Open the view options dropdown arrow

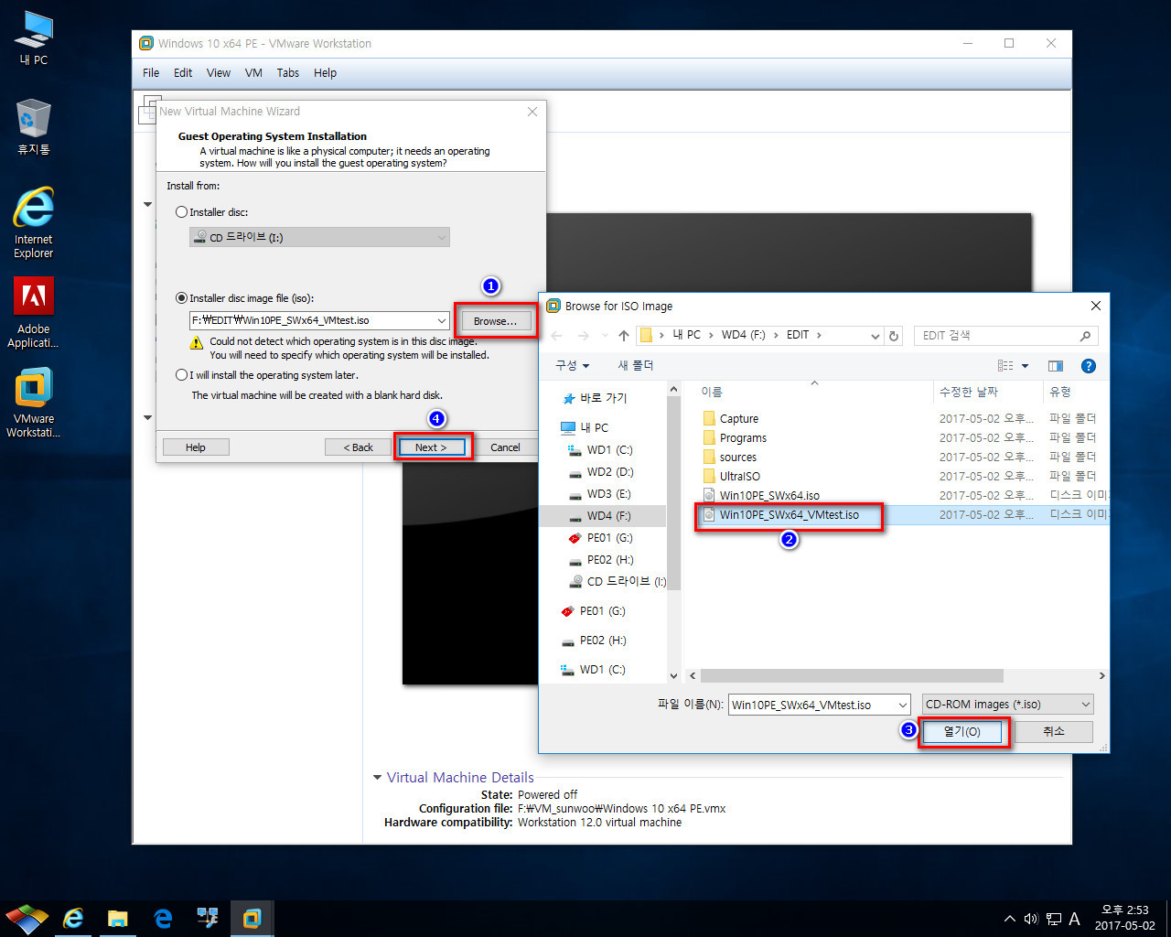pos(1025,366)
